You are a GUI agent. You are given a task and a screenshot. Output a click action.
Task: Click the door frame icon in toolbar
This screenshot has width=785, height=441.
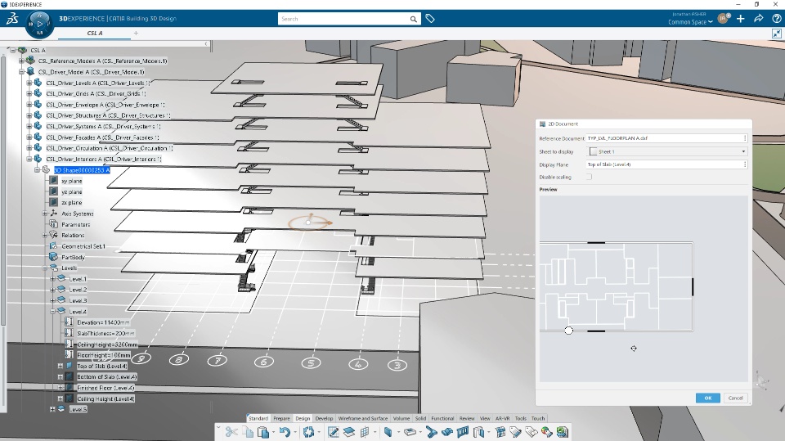click(x=478, y=432)
